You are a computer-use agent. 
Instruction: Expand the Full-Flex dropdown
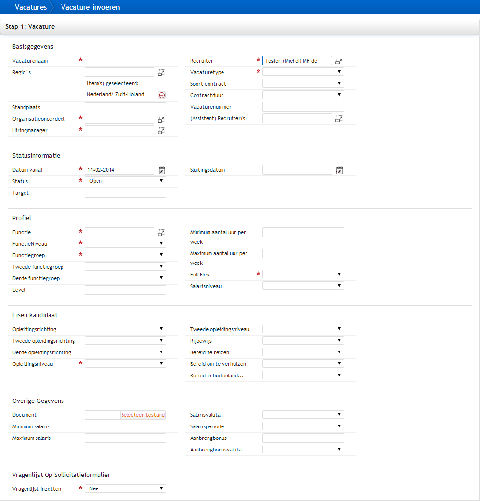coord(303,274)
